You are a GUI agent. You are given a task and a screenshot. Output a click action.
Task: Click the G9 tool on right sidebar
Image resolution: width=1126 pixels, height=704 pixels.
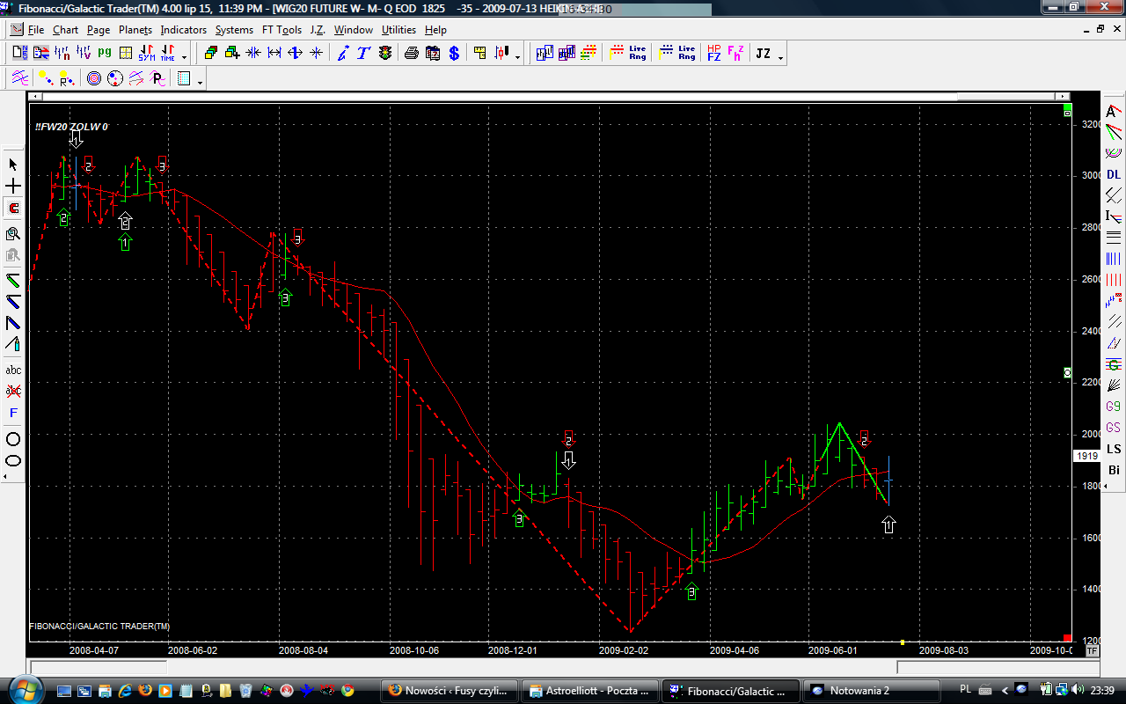pyautogui.click(x=1114, y=407)
